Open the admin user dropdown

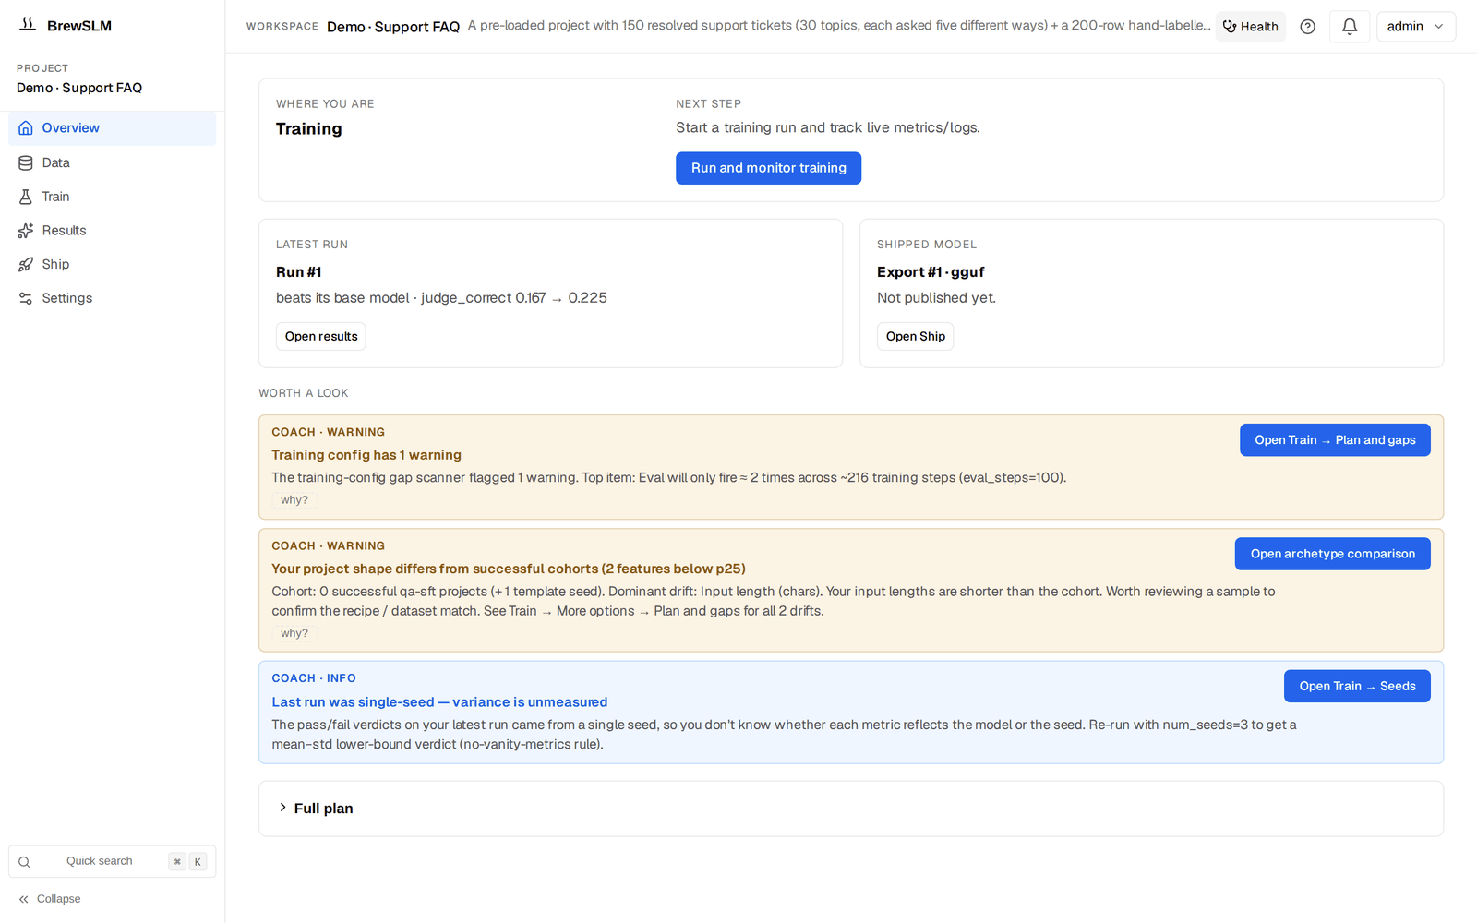pyautogui.click(x=1415, y=27)
